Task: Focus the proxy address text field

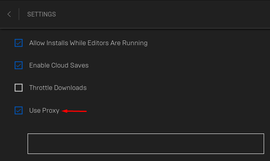Action: (x=146, y=144)
